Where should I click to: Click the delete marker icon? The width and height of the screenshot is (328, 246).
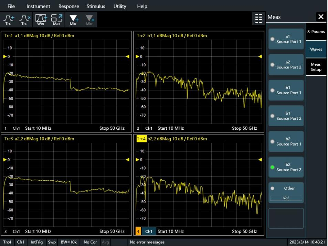click(x=89, y=20)
